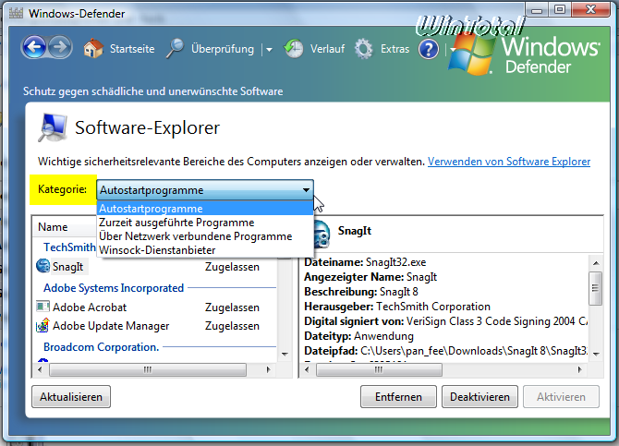This screenshot has height=446, width=619.
Task: Click the Adobe Acrobat list icon
Action: (42, 307)
